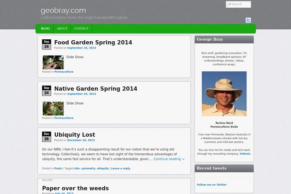Open the Paper over the weeds post title

pos(75,188)
